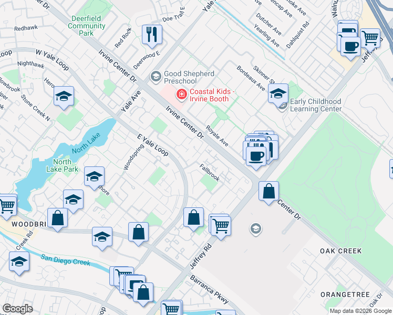Click the shopping cart marker at bottom center
The image size is (393, 315).
[172, 308]
